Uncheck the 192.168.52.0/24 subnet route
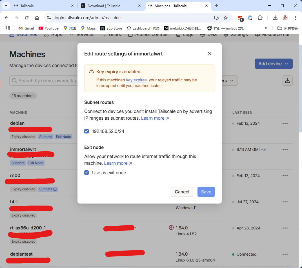 (86, 131)
